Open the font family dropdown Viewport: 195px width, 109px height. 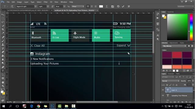pos(35,6)
